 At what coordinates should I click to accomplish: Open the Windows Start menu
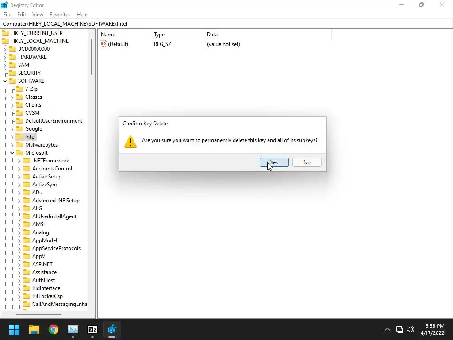coord(14,329)
